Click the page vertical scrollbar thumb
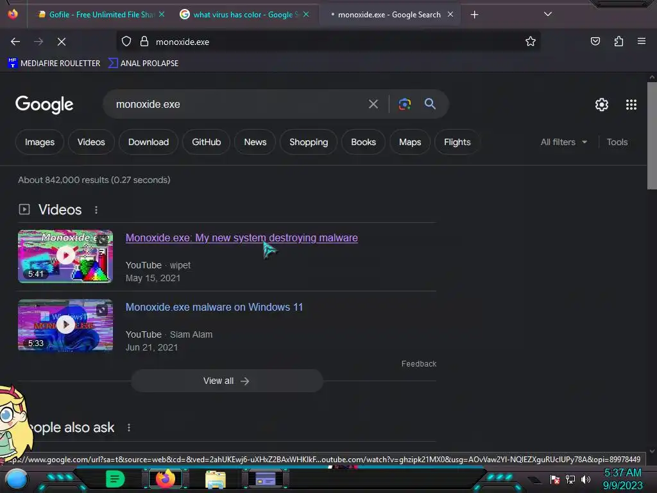 (652, 135)
